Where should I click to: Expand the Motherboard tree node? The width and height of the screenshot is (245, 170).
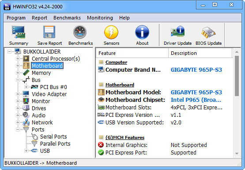18,66
